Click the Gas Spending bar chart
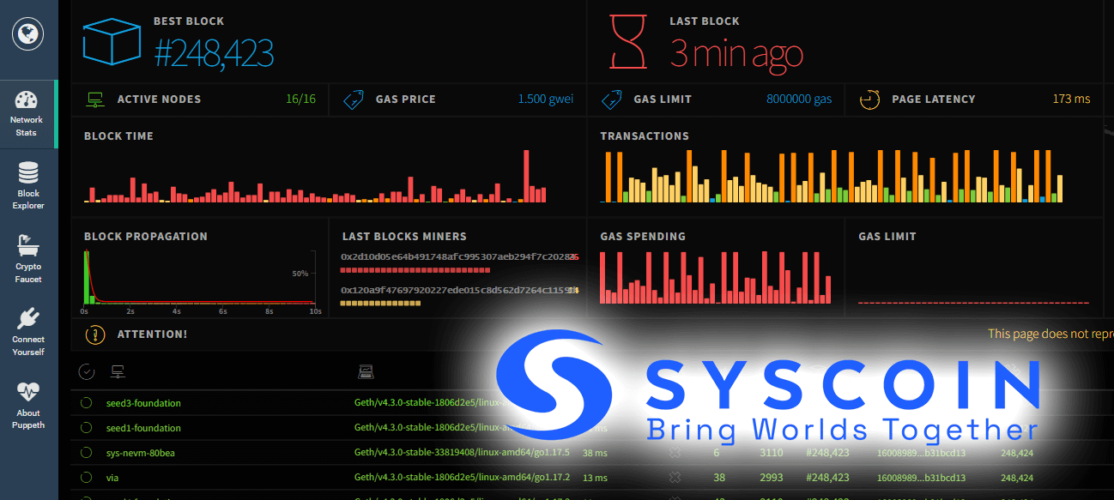This screenshot has height=500, width=1114. click(715, 277)
